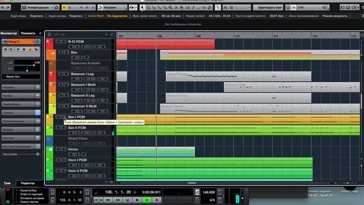Expand the Фейдер inspector section
Image resolution: width=364 pixels, height=205 pixels.
(18, 129)
